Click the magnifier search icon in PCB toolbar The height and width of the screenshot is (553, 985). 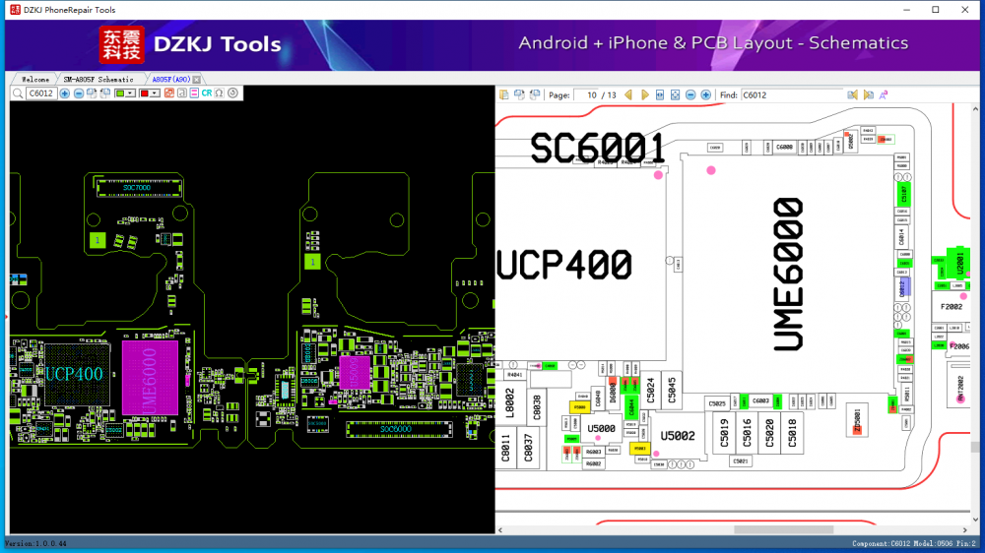click(18, 93)
